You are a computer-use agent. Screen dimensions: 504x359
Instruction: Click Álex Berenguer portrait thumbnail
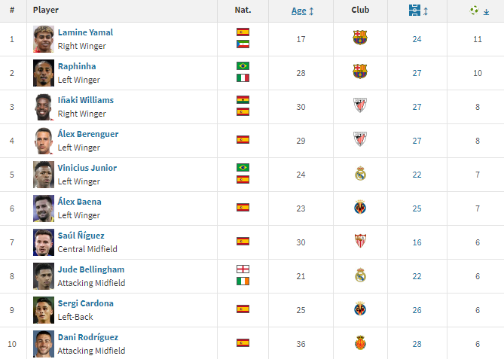point(44,141)
